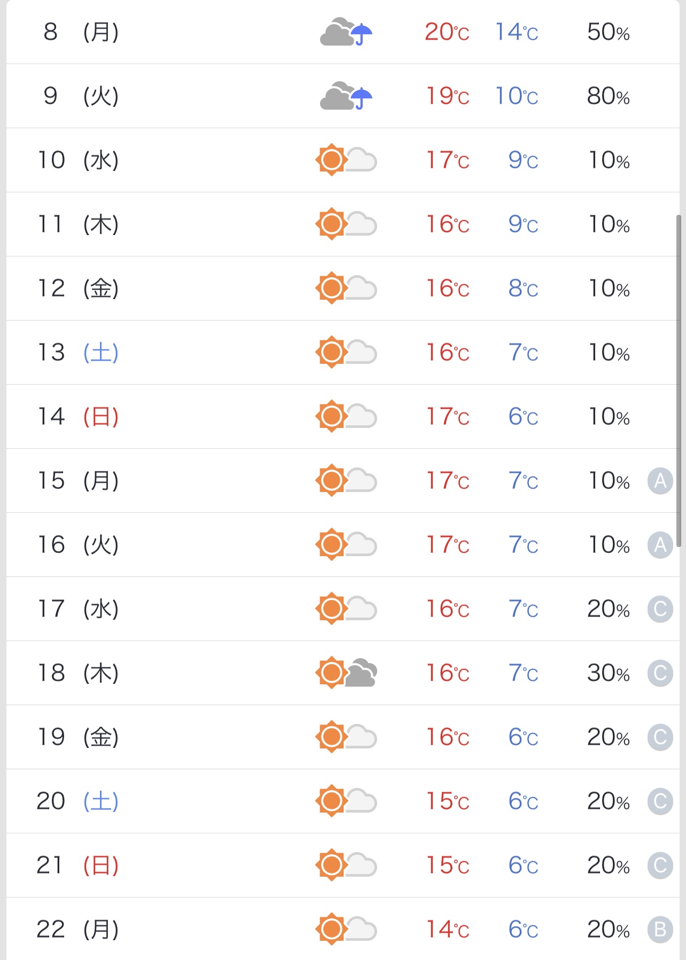Tap the 30% rain chance on the 18th
The height and width of the screenshot is (960, 686).
point(608,673)
